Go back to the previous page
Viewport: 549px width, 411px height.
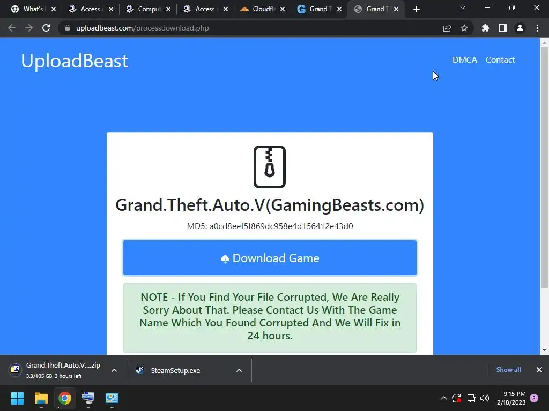12,28
